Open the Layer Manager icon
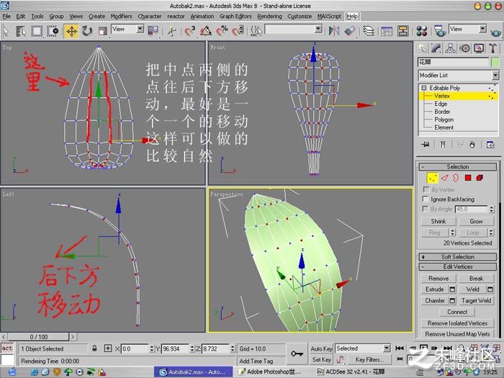Image resolution: width=504 pixels, height=378 pixels. [369, 31]
